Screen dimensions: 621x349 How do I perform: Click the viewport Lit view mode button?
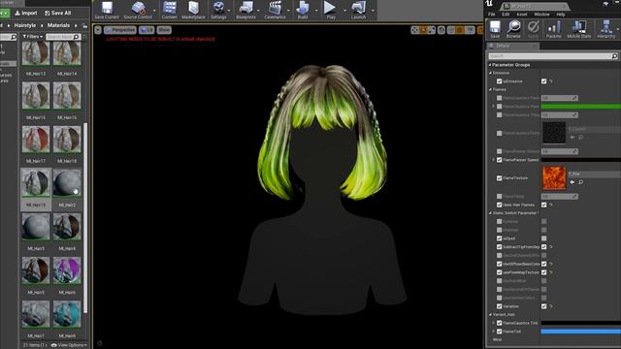pos(147,30)
